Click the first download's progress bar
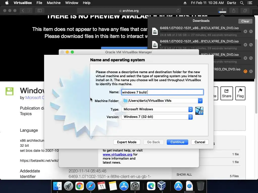Screen dimensions: 258x193 200,31
